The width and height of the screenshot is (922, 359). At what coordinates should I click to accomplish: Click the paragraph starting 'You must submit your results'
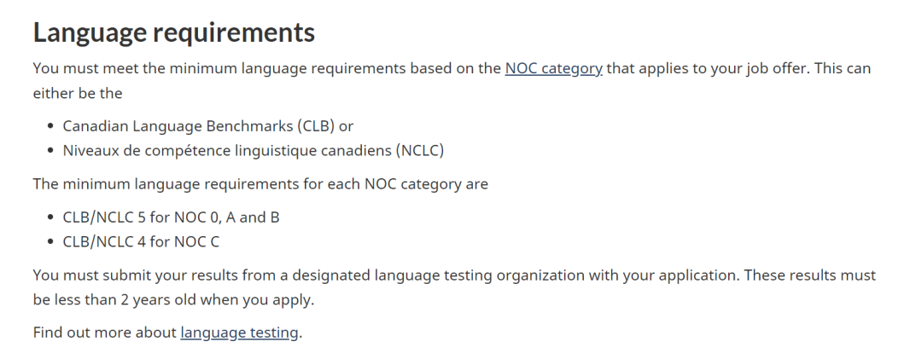pyautogui.click(x=454, y=287)
